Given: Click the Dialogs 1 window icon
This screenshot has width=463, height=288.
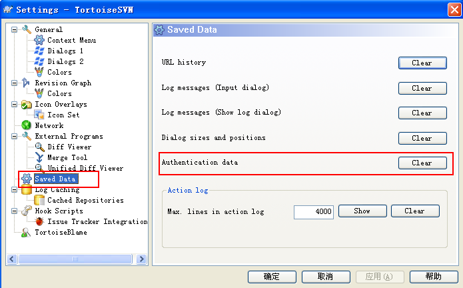Looking at the screenshot, I should tap(39, 51).
